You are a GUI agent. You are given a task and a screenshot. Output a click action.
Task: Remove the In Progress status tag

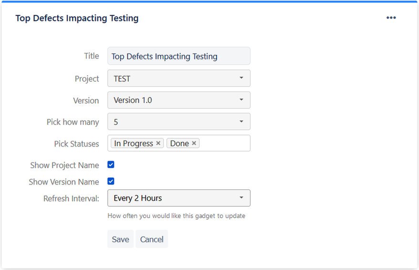click(x=158, y=143)
